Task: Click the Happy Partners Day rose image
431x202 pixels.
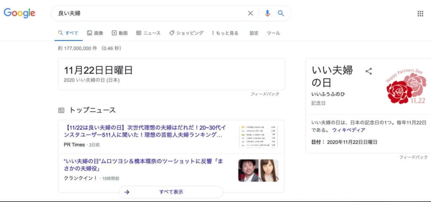Action: 406,86
